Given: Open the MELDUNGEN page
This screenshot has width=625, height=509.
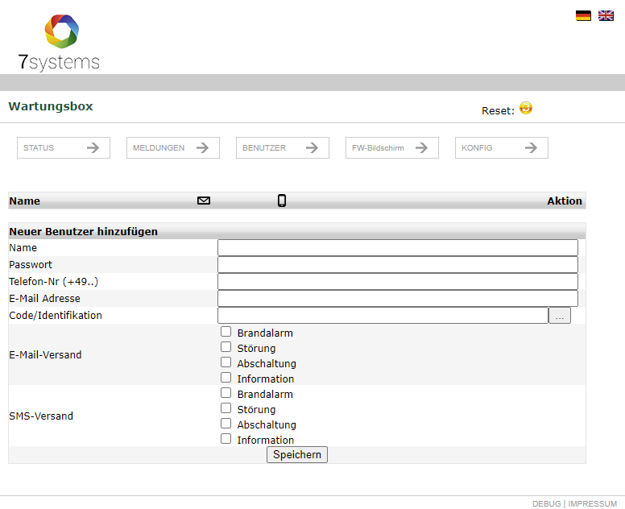Looking at the screenshot, I should point(173,148).
